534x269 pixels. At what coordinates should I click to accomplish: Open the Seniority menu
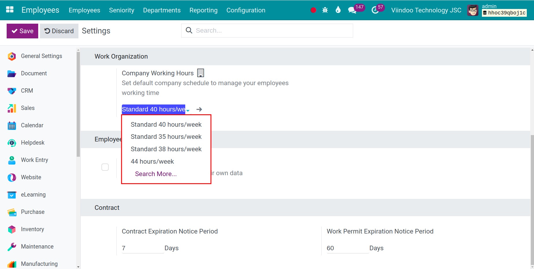pos(122,10)
